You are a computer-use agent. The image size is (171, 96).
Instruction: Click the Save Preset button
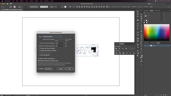click(x=49, y=69)
